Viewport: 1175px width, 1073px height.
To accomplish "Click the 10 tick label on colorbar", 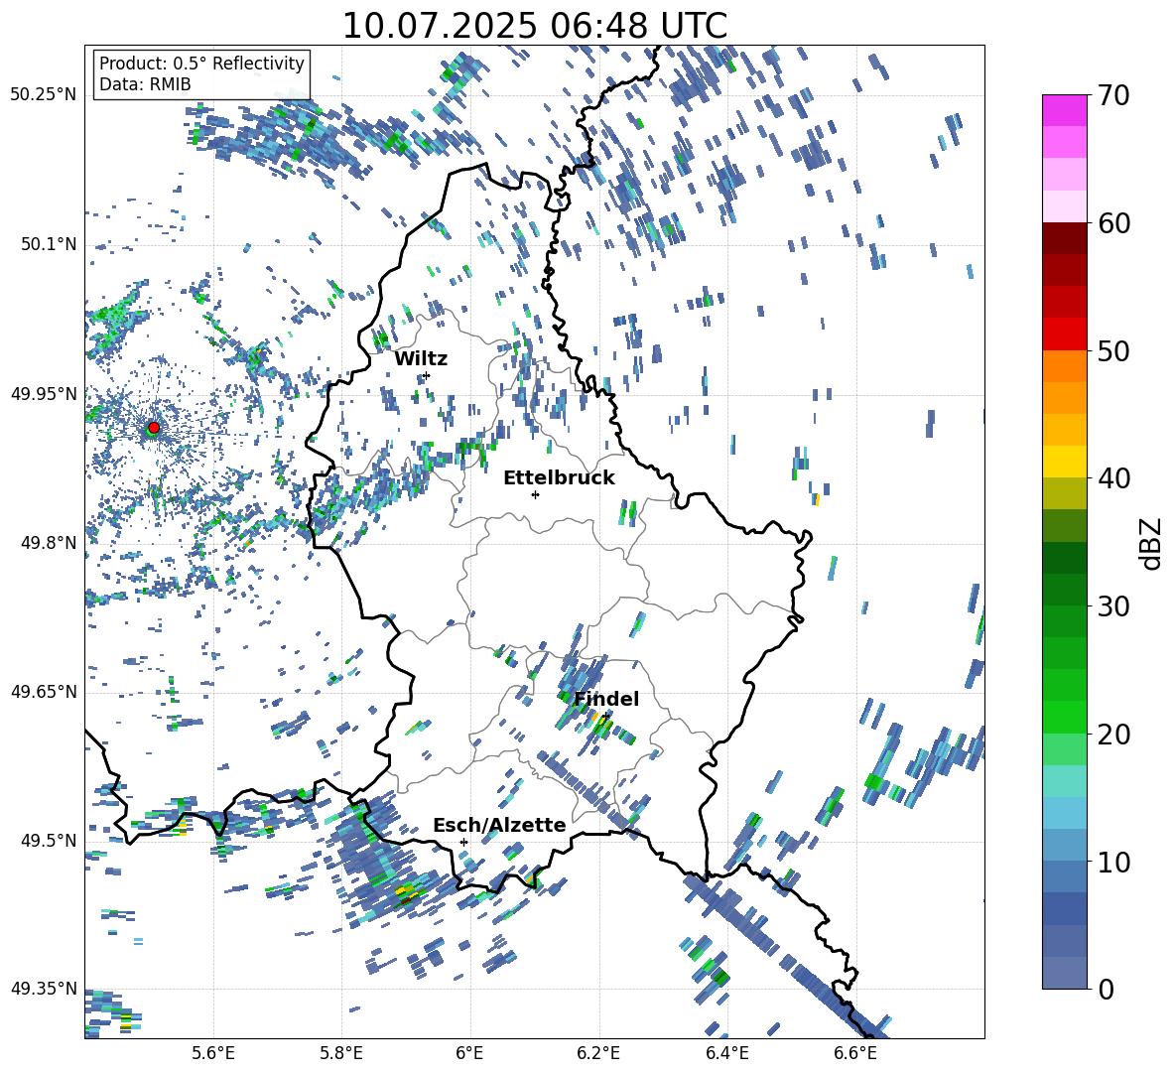I will (x=1112, y=861).
